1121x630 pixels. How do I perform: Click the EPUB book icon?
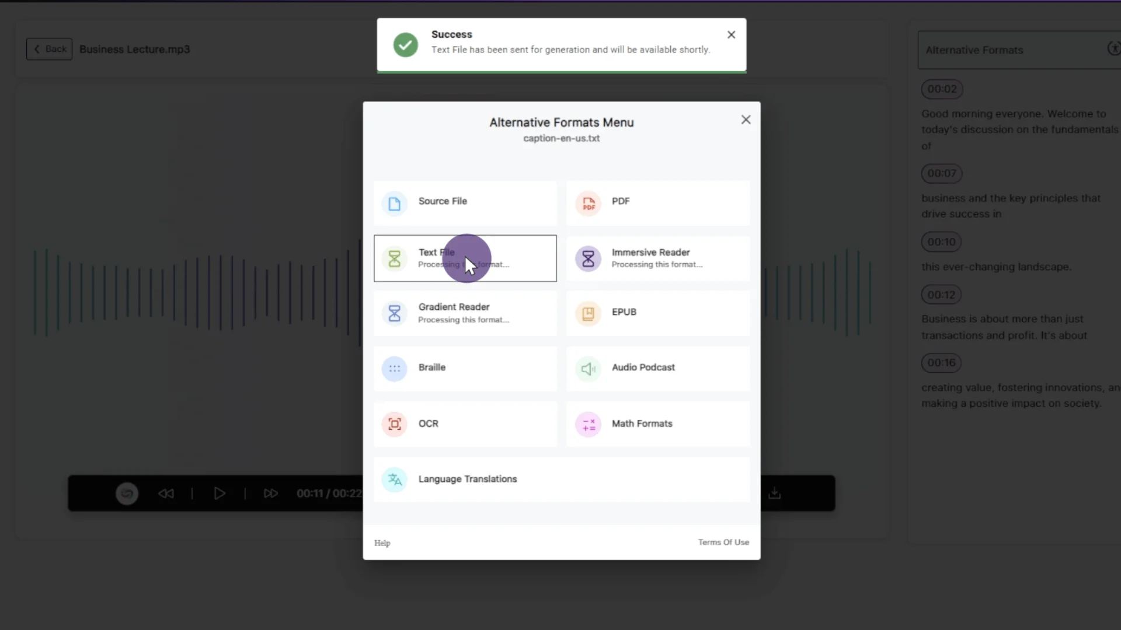(x=588, y=313)
